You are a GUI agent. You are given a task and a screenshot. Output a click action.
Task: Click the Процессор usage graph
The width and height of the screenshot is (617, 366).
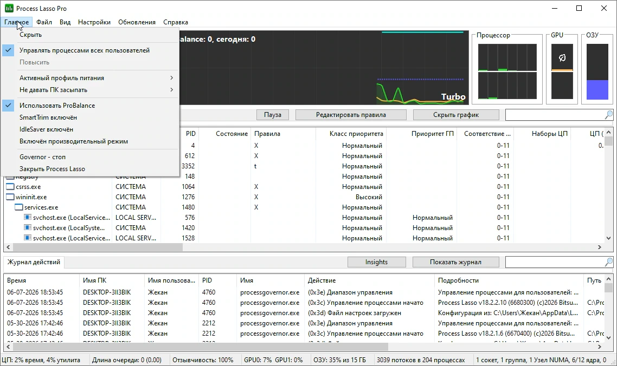click(507, 71)
